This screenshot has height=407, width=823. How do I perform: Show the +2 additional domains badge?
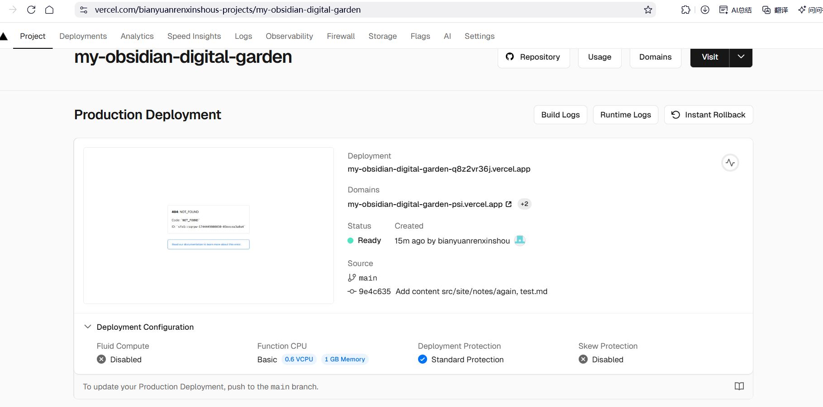[524, 204]
